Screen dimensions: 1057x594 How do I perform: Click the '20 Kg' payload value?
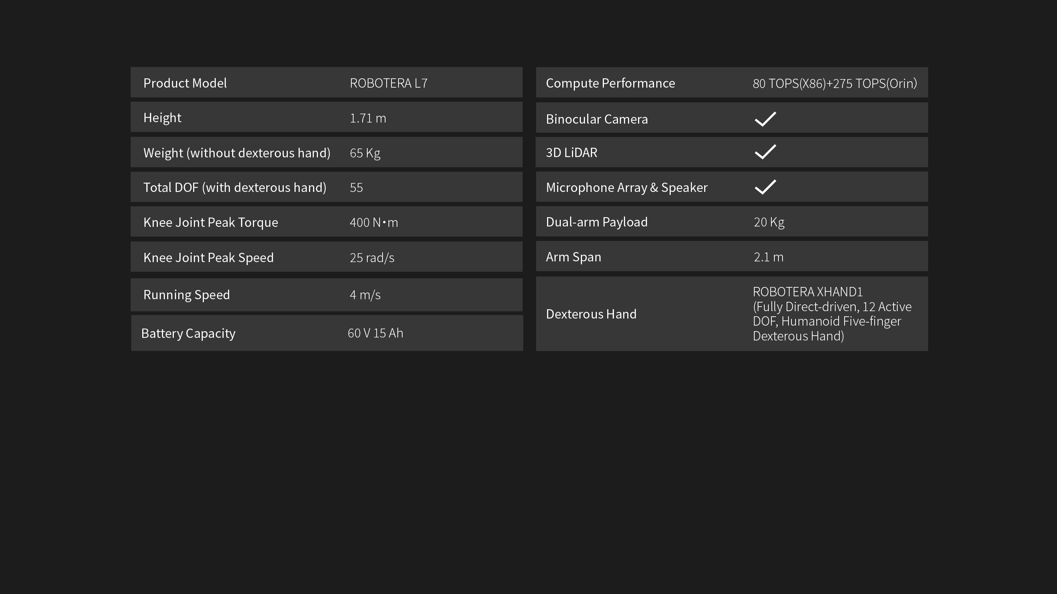[x=769, y=222]
